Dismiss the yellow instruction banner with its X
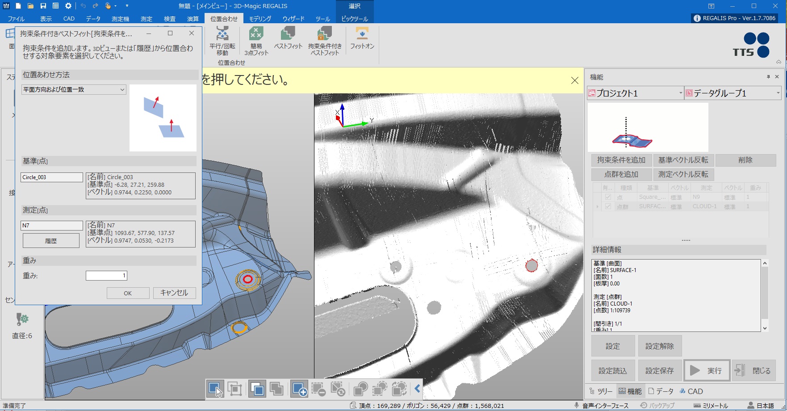787x411 pixels. (x=575, y=80)
